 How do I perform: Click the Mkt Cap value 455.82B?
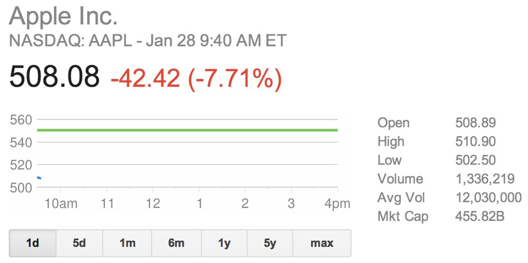coord(479,216)
